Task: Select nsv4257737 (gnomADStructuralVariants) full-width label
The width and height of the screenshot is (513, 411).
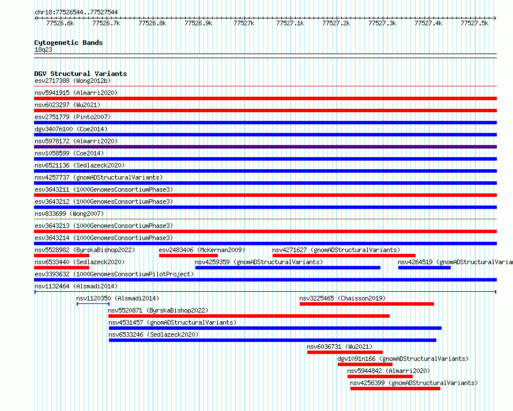Action: click(x=99, y=177)
